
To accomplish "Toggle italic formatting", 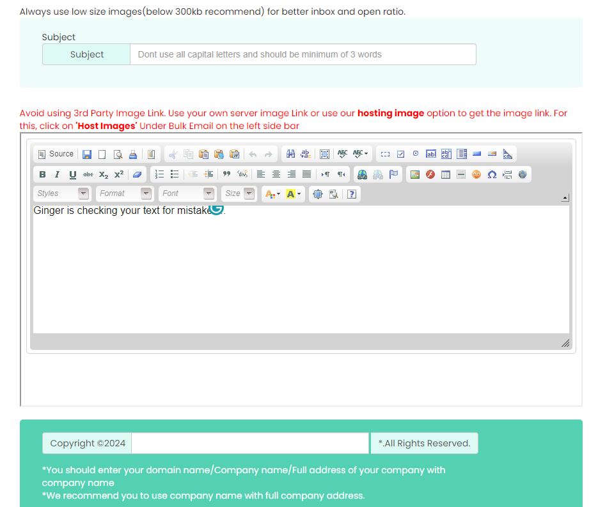I will [x=57, y=174].
